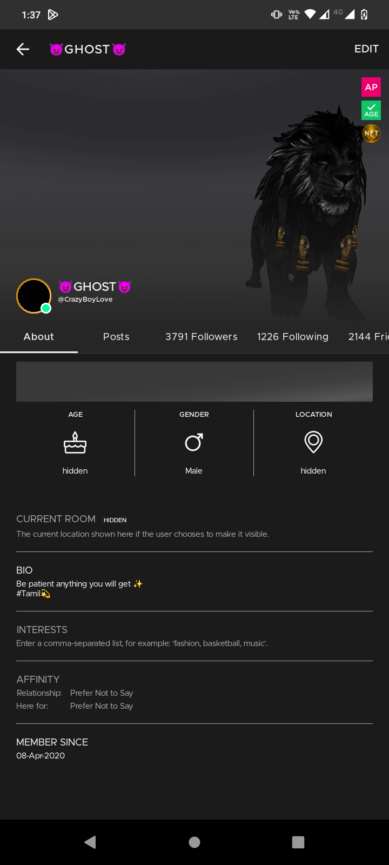Tap the Android back navigation button
This screenshot has width=389, height=865.
90,842
